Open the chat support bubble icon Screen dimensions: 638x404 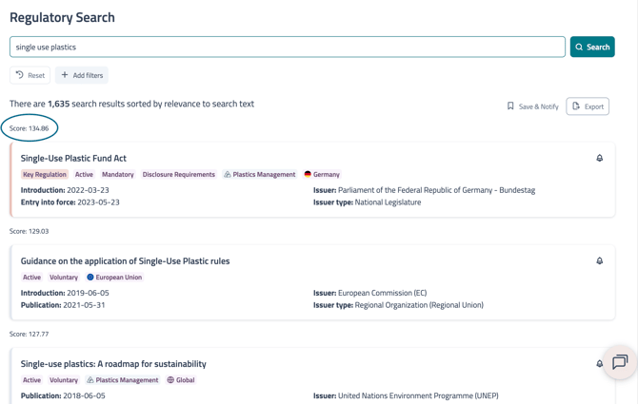(x=620, y=362)
